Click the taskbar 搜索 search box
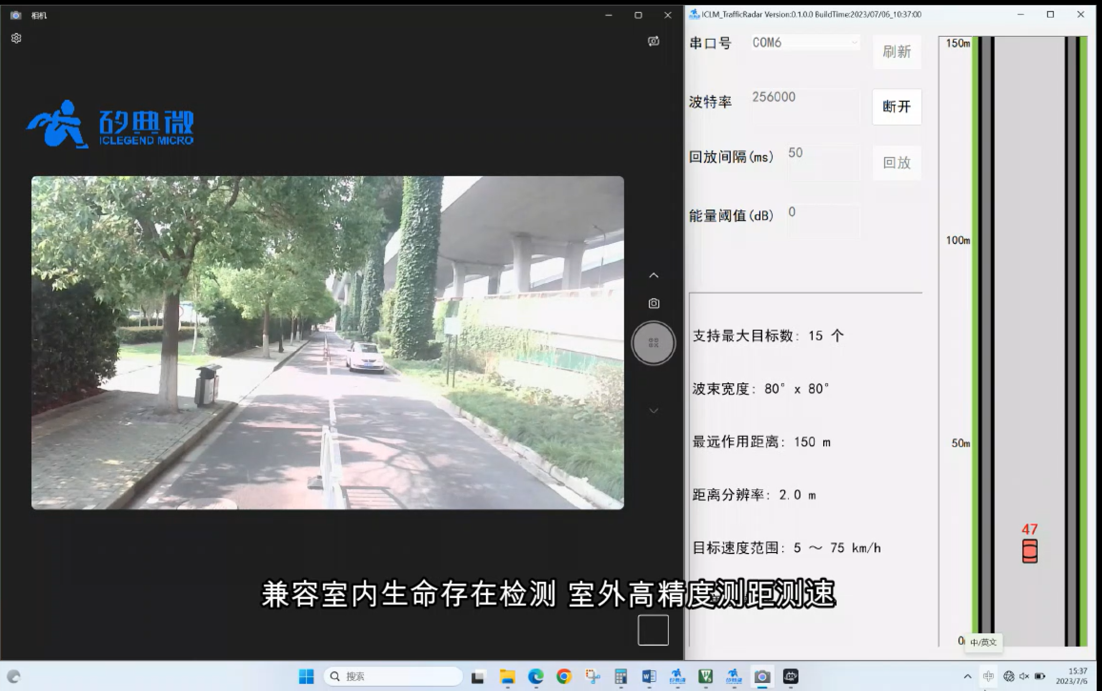This screenshot has height=691, width=1102. [x=393, y=676]
